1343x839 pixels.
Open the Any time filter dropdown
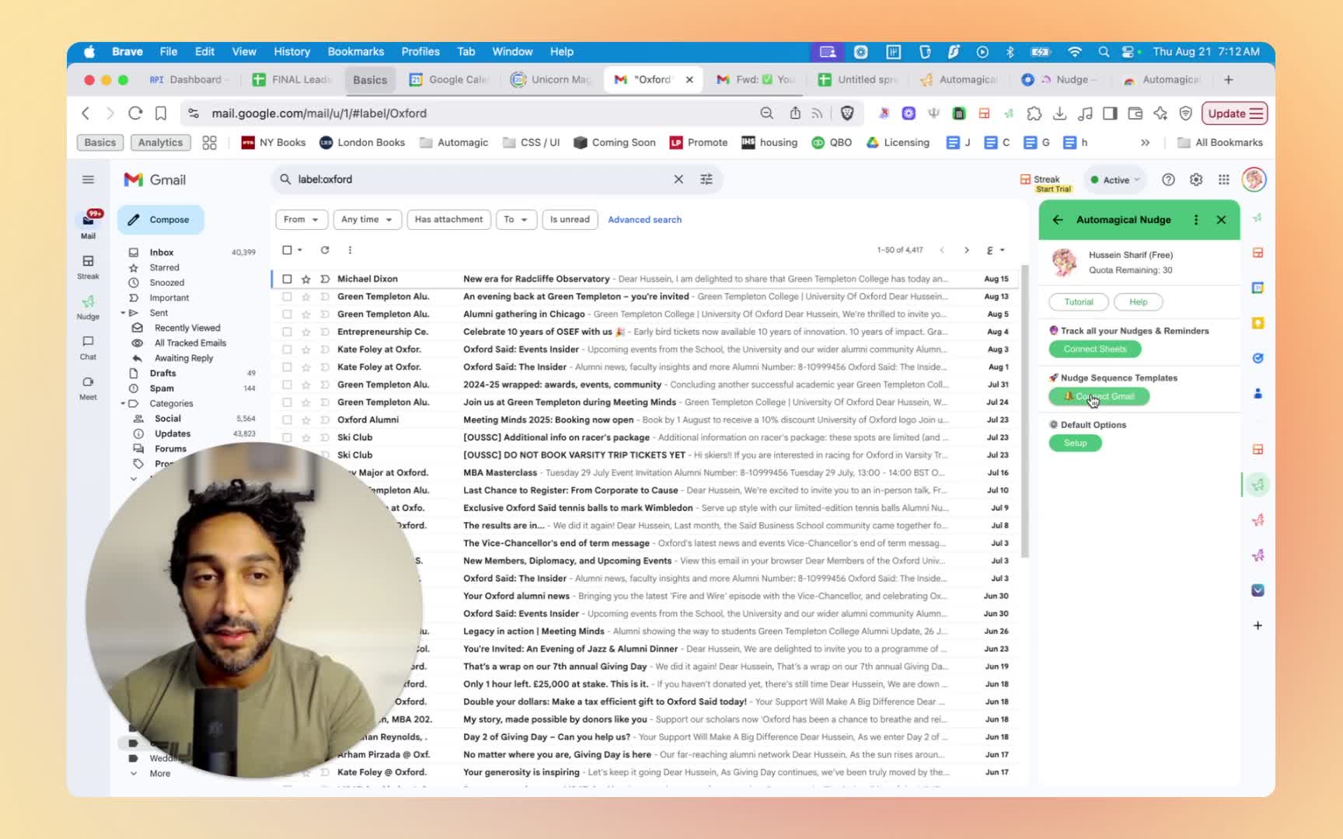coord(367,220)
